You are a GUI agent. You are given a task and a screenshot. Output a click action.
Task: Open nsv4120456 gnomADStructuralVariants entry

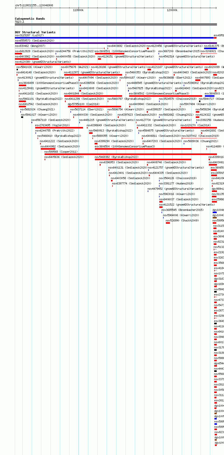[x=175, y=46]
